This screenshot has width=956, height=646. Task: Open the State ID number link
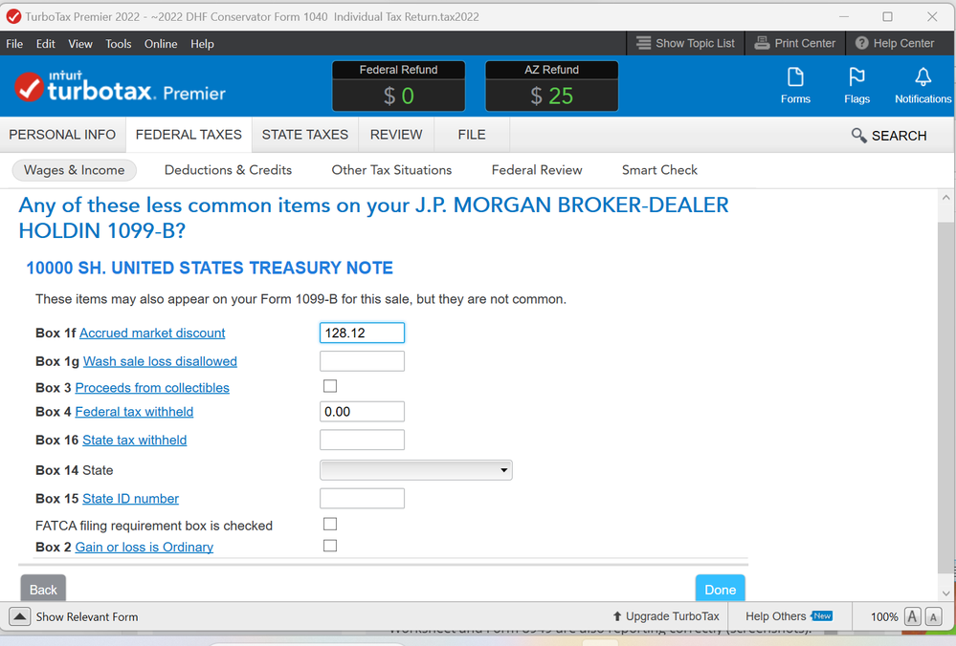130,499
